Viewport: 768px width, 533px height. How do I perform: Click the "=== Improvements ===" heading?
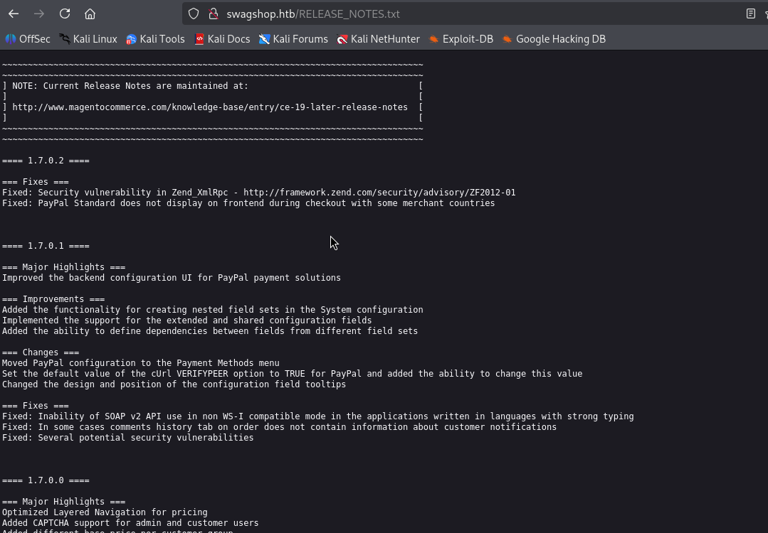tap(53, 299)
